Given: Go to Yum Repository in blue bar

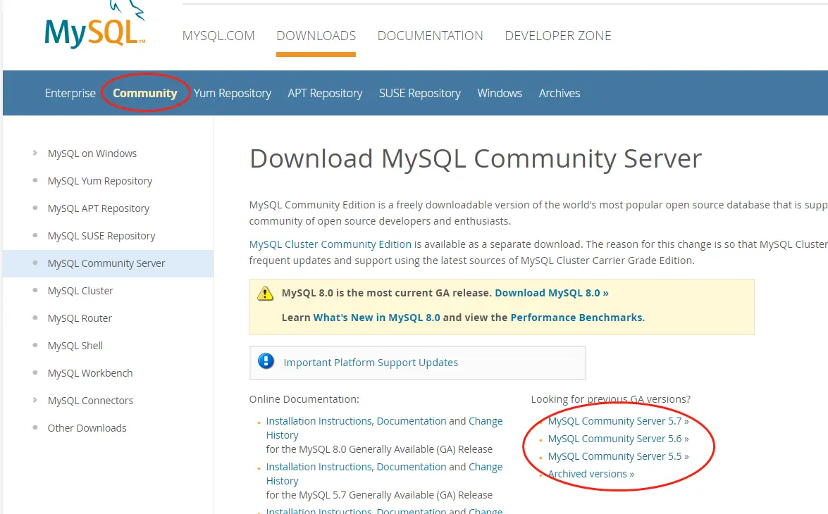Looking at the screenshot, I should [x=233, y=94].
